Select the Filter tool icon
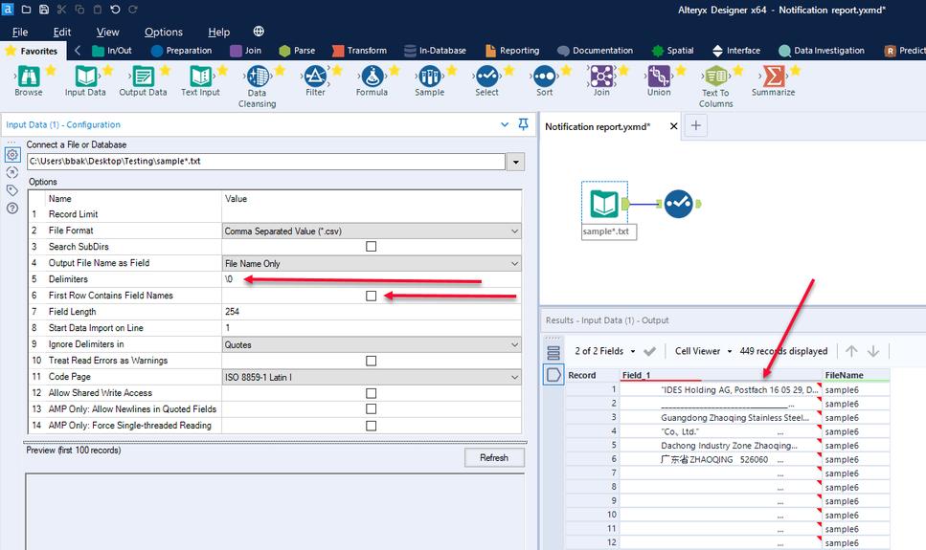 click(x=315, y=77)
